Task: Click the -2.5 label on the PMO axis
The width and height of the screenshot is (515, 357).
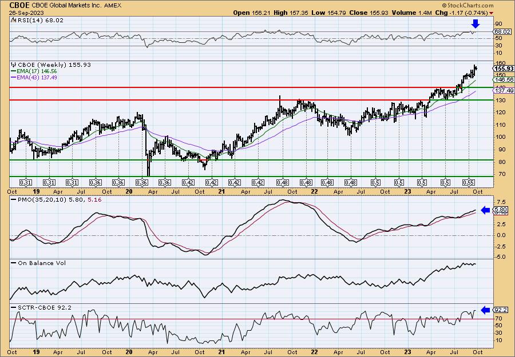Action: click(x=501, y=246)
